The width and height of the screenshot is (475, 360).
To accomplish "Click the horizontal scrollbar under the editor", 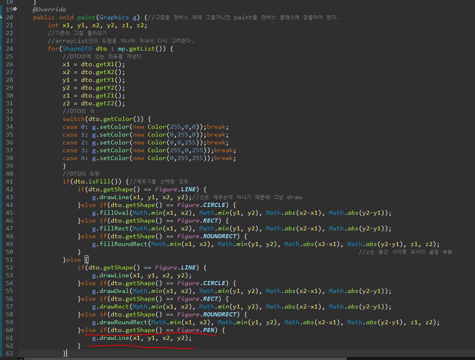I will (185, 358).
